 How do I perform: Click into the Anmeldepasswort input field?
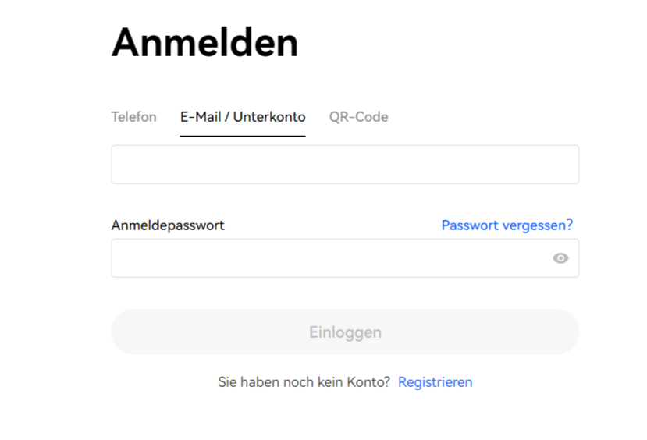click(328, 258)
